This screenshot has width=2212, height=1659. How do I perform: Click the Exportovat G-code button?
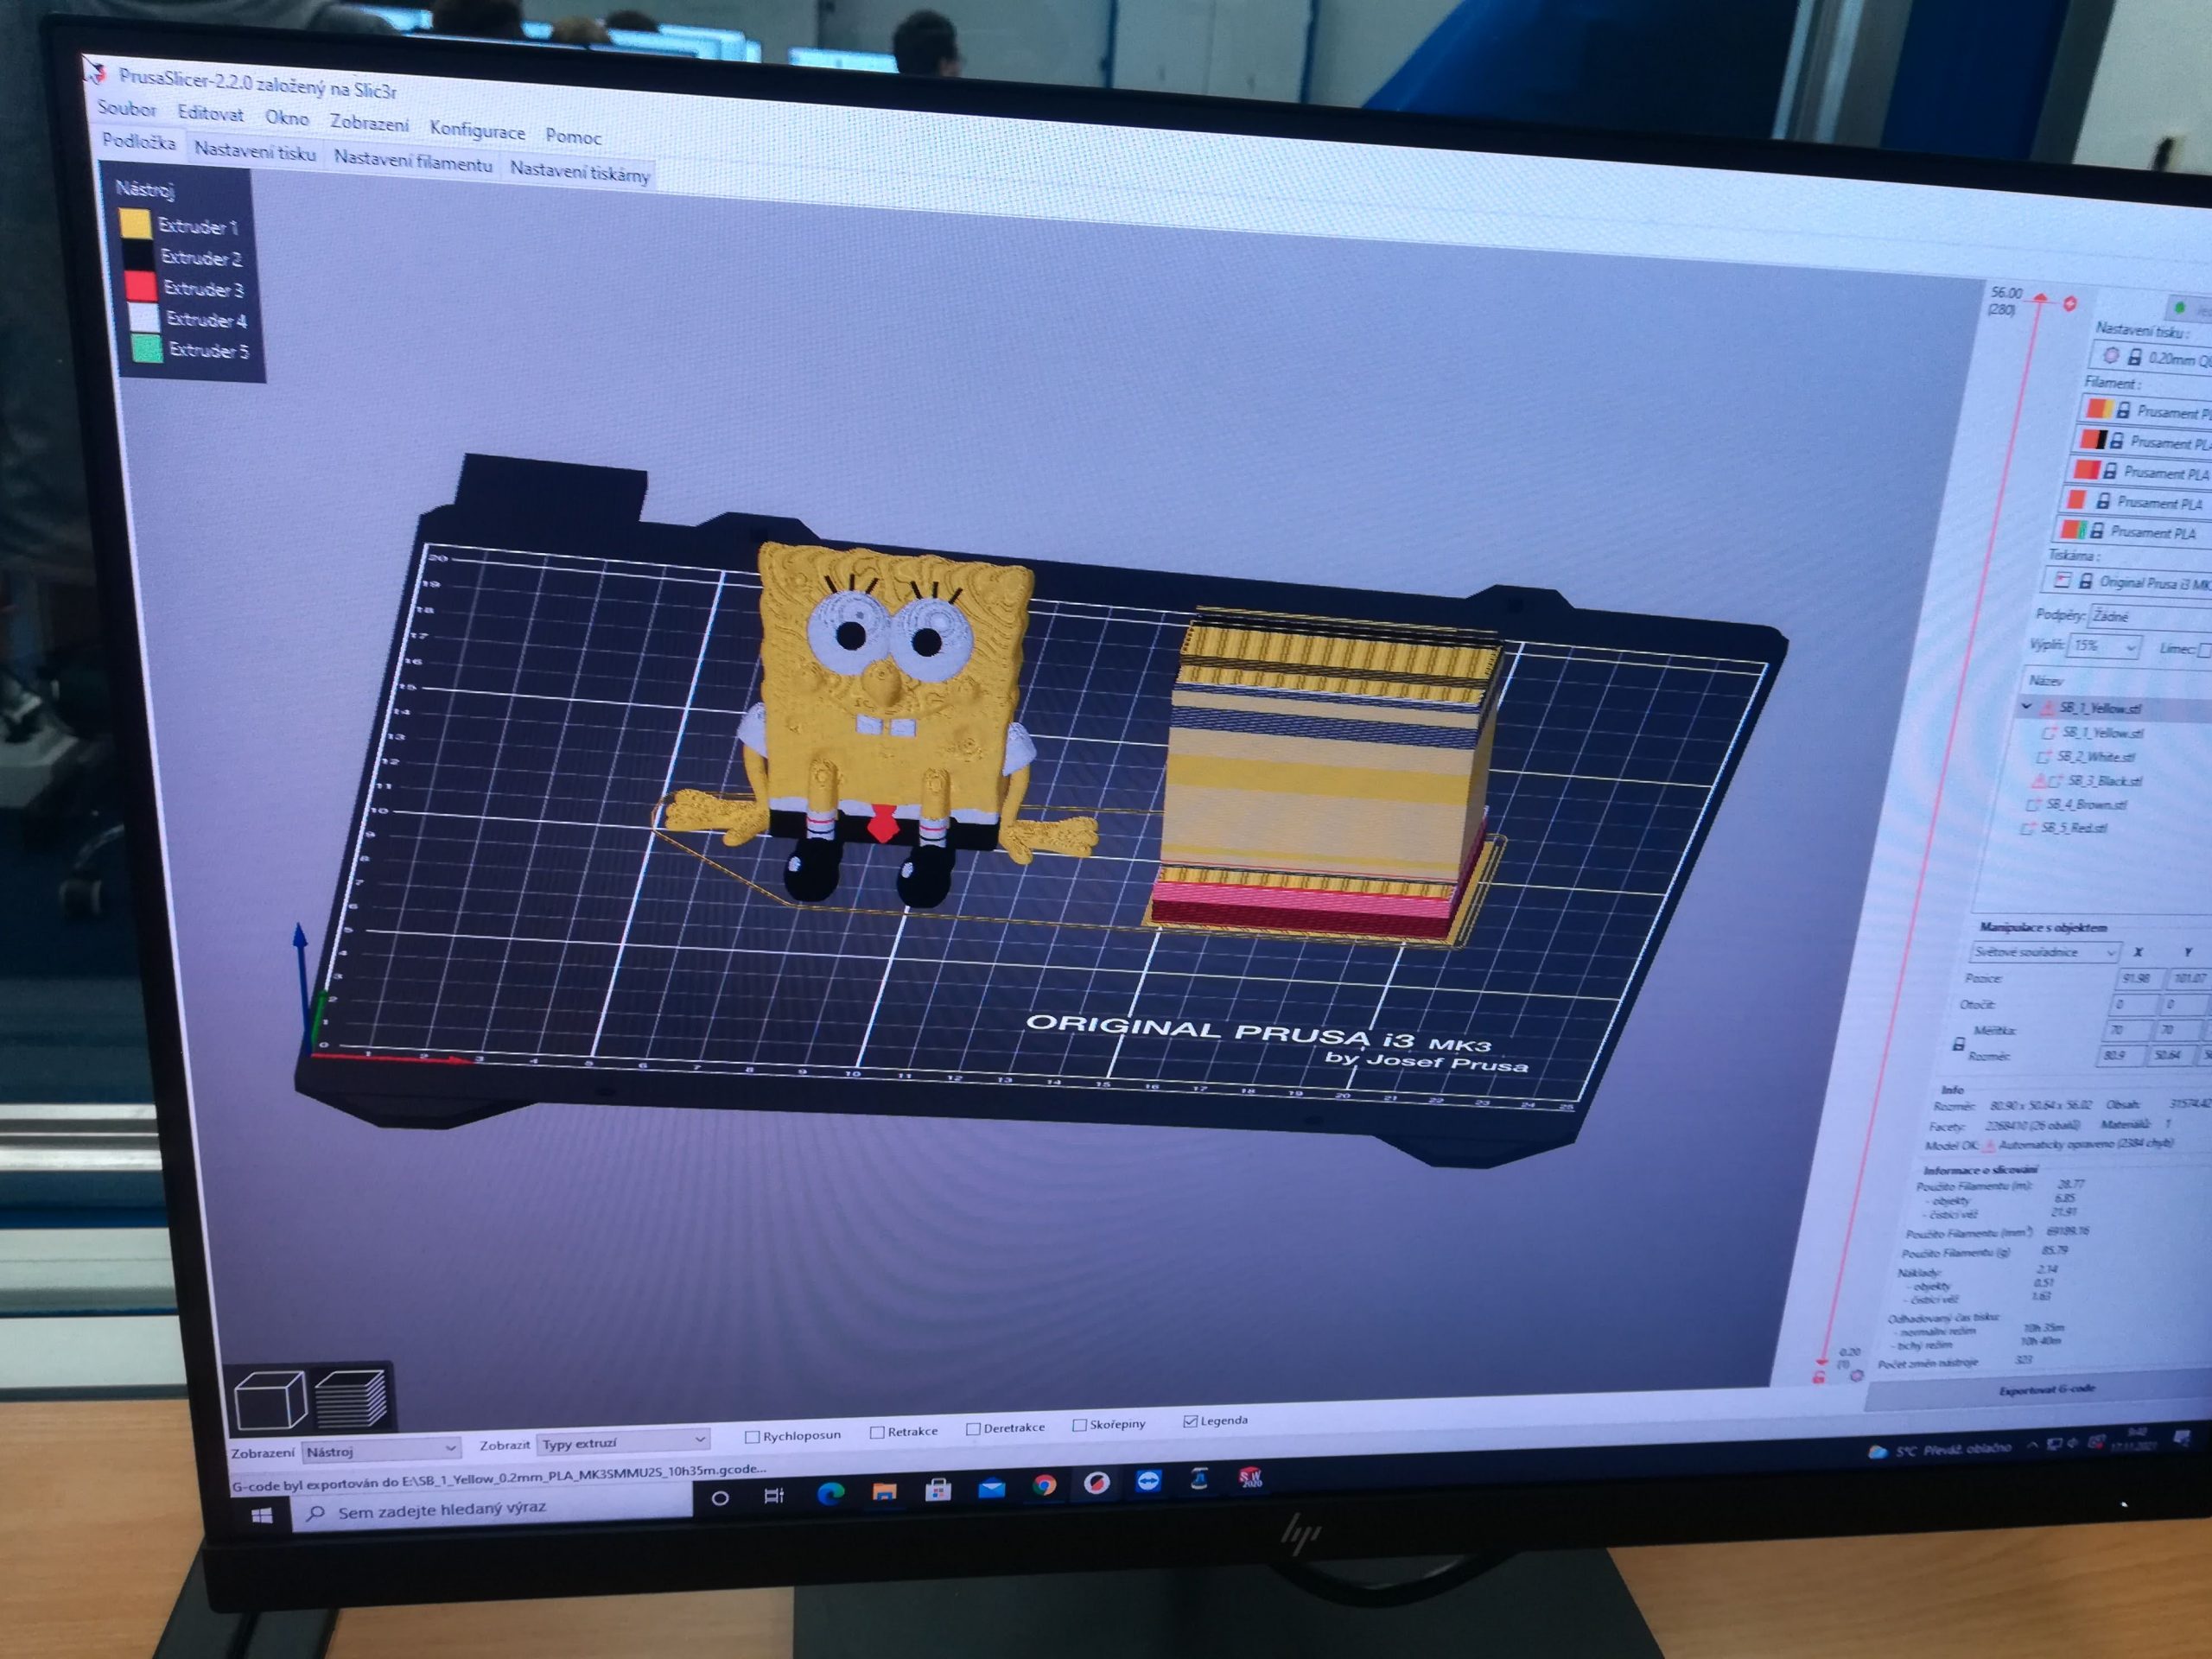click(2046, 1390)
